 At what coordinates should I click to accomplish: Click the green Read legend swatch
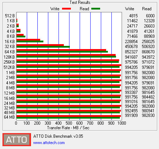(96, 9)
